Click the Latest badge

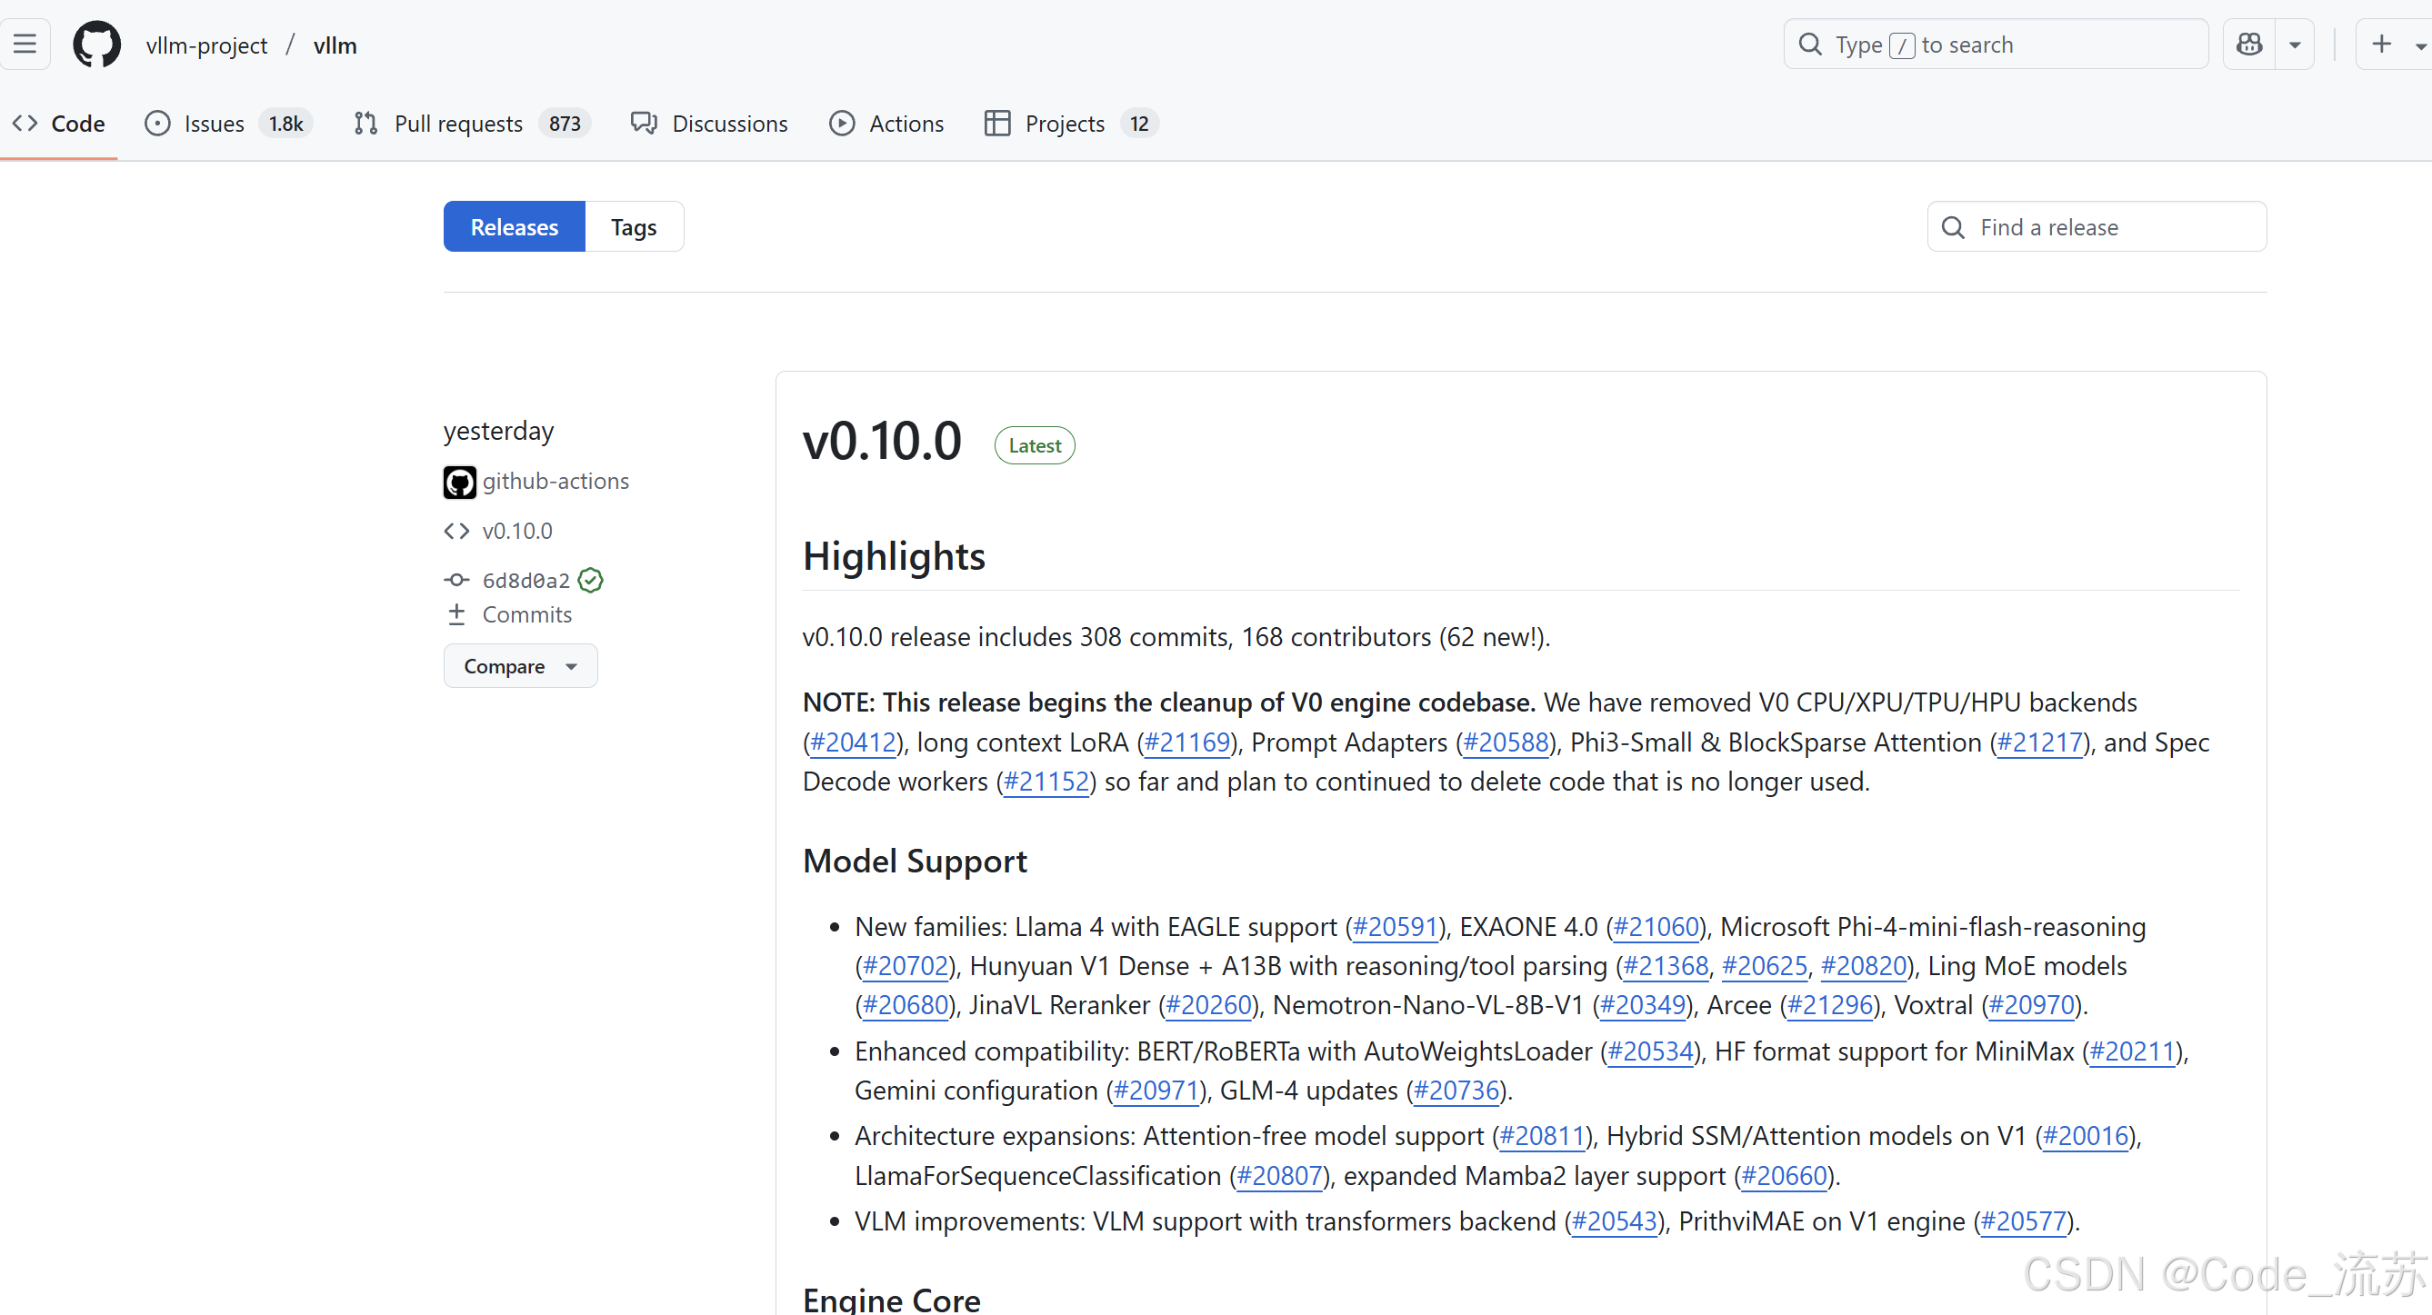(x=1035, y=445)
